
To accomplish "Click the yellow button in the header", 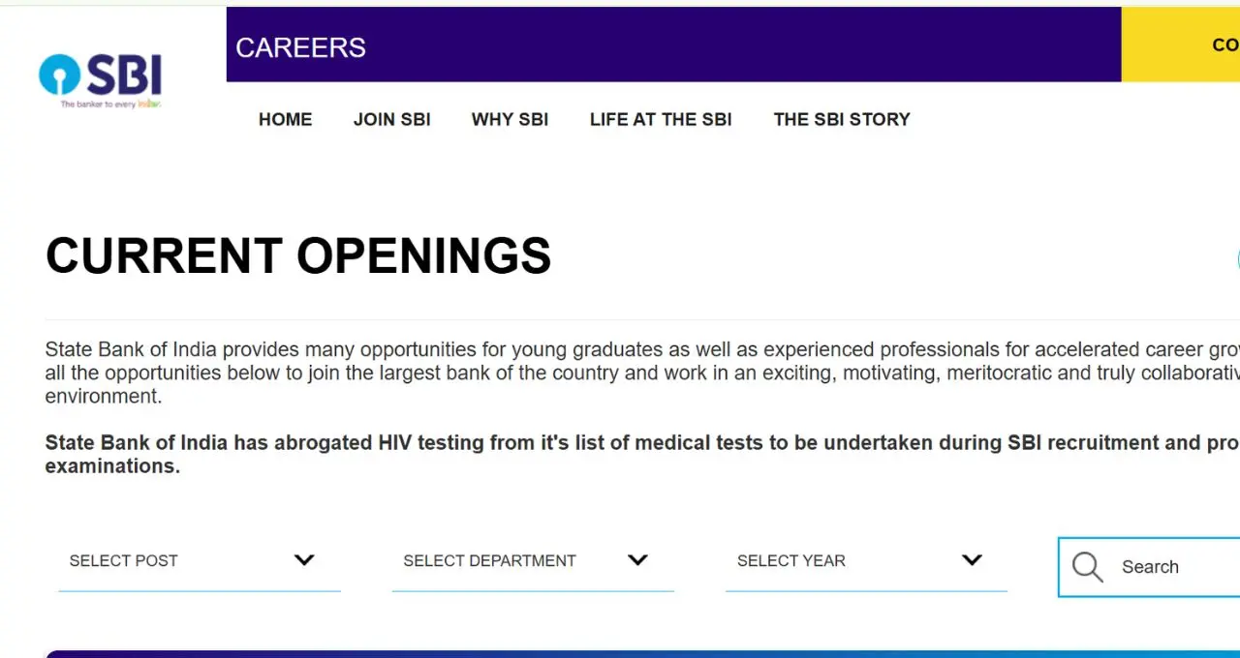I will pyautogui.click(x=1181, y=45).
